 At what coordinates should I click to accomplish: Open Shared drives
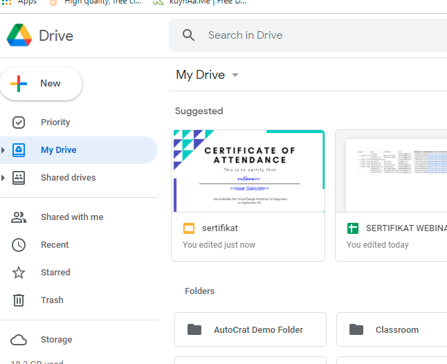coord(79,178)
